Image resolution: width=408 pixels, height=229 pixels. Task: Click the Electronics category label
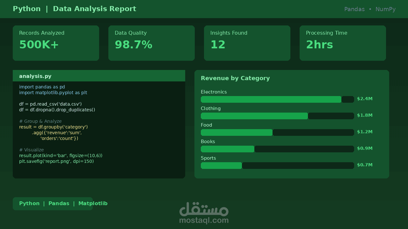coord(214,92)
